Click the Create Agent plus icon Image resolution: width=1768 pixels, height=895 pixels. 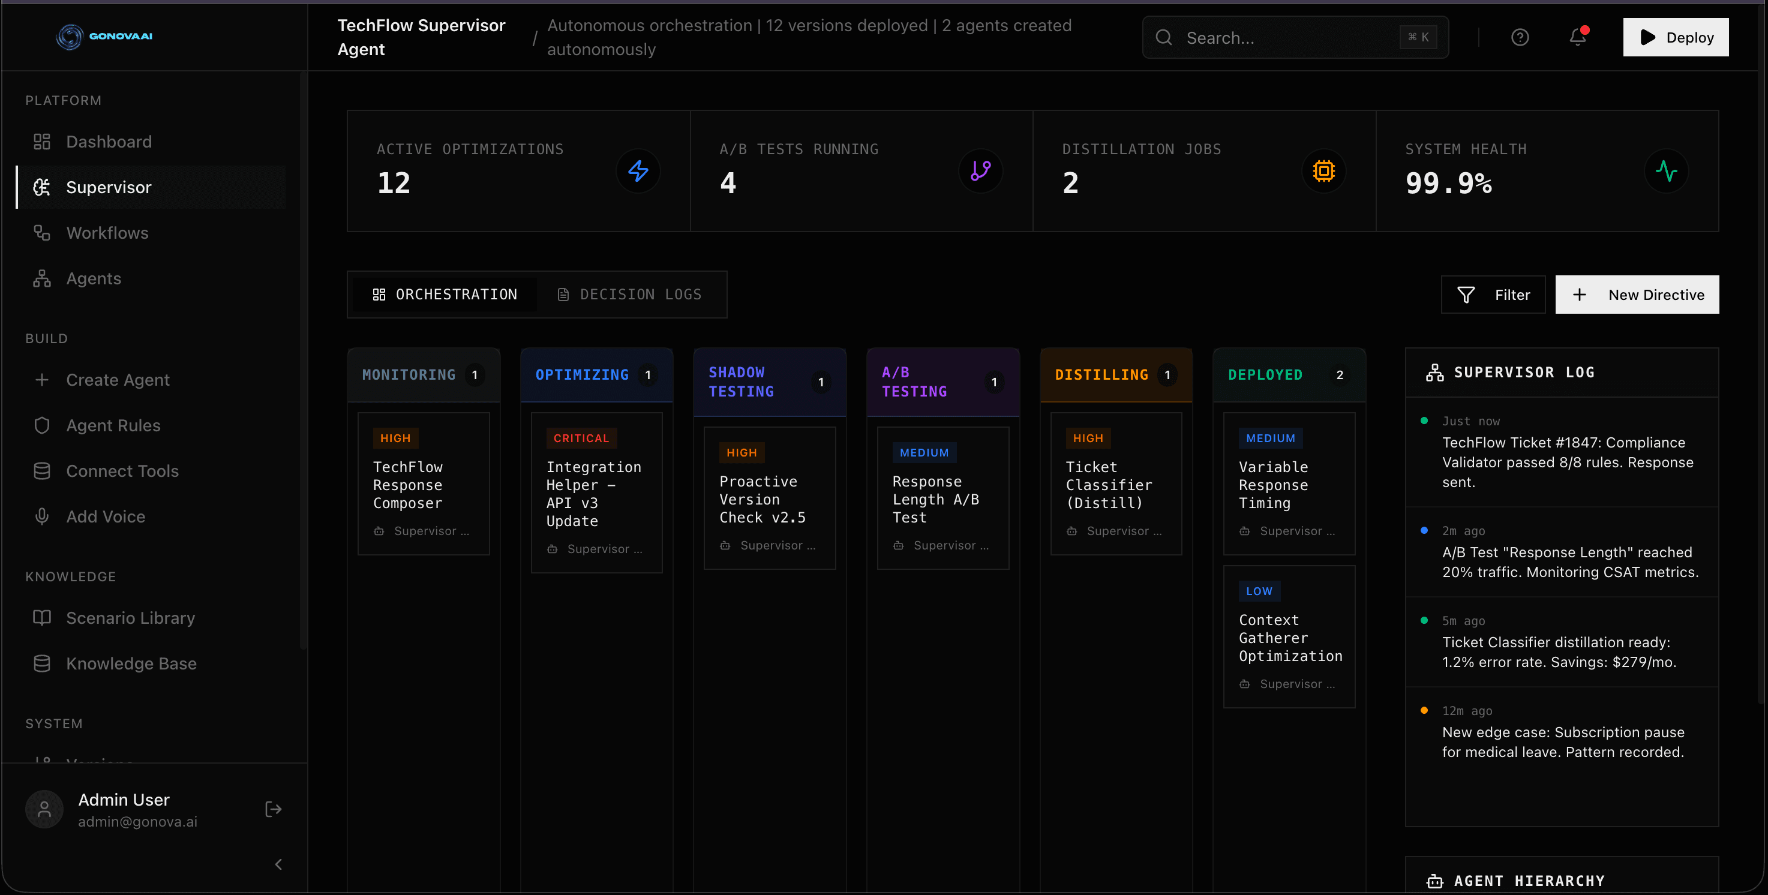(42, 379)
